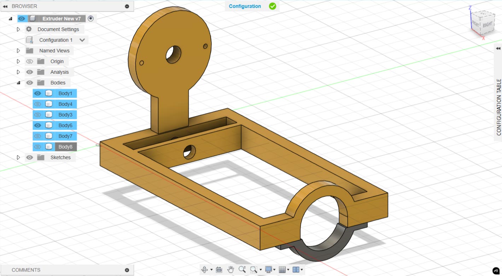Click the Body7 cylinder icon
This screenshot has height=276, width=502.
[x=49, y=136]
